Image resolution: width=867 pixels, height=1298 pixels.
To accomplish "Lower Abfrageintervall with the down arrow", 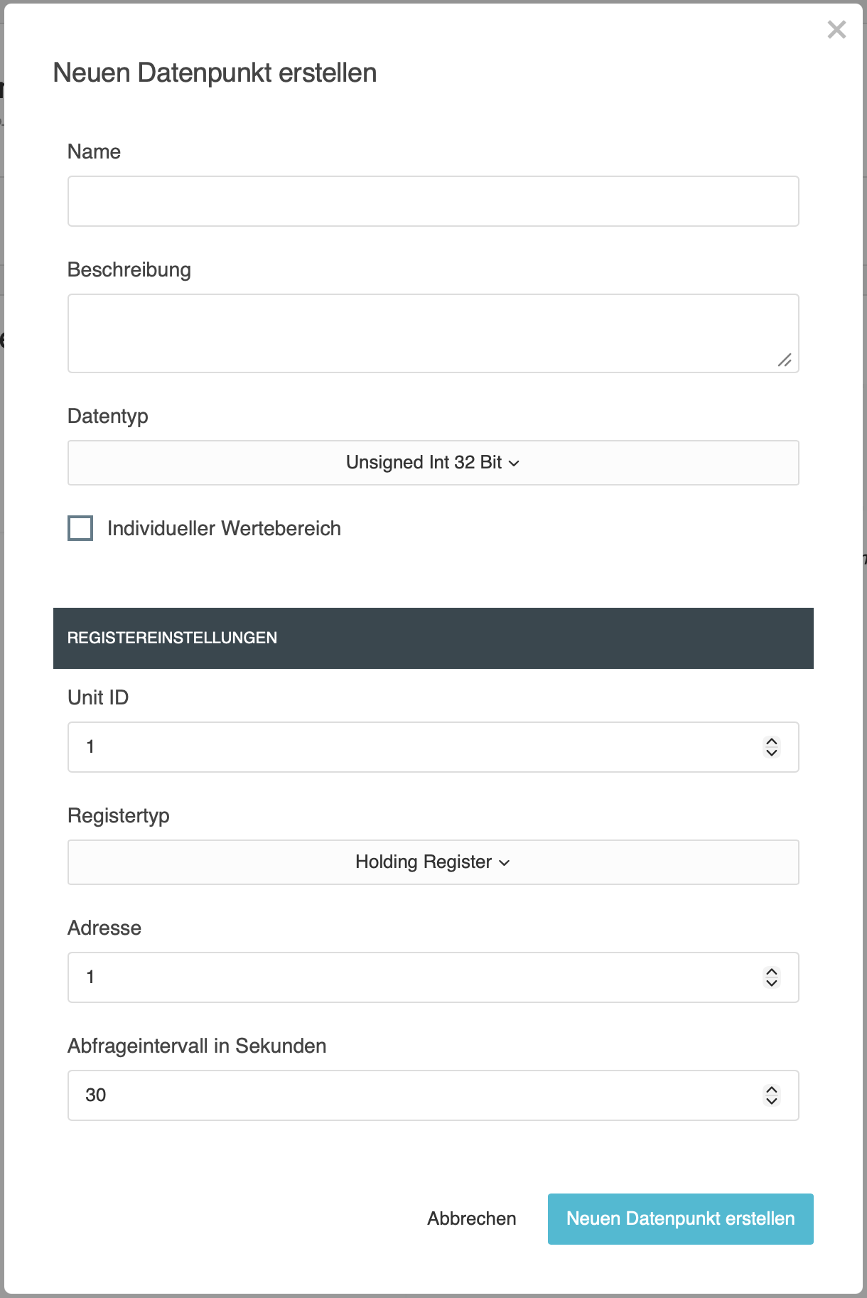I will (x=772, y=1101).
